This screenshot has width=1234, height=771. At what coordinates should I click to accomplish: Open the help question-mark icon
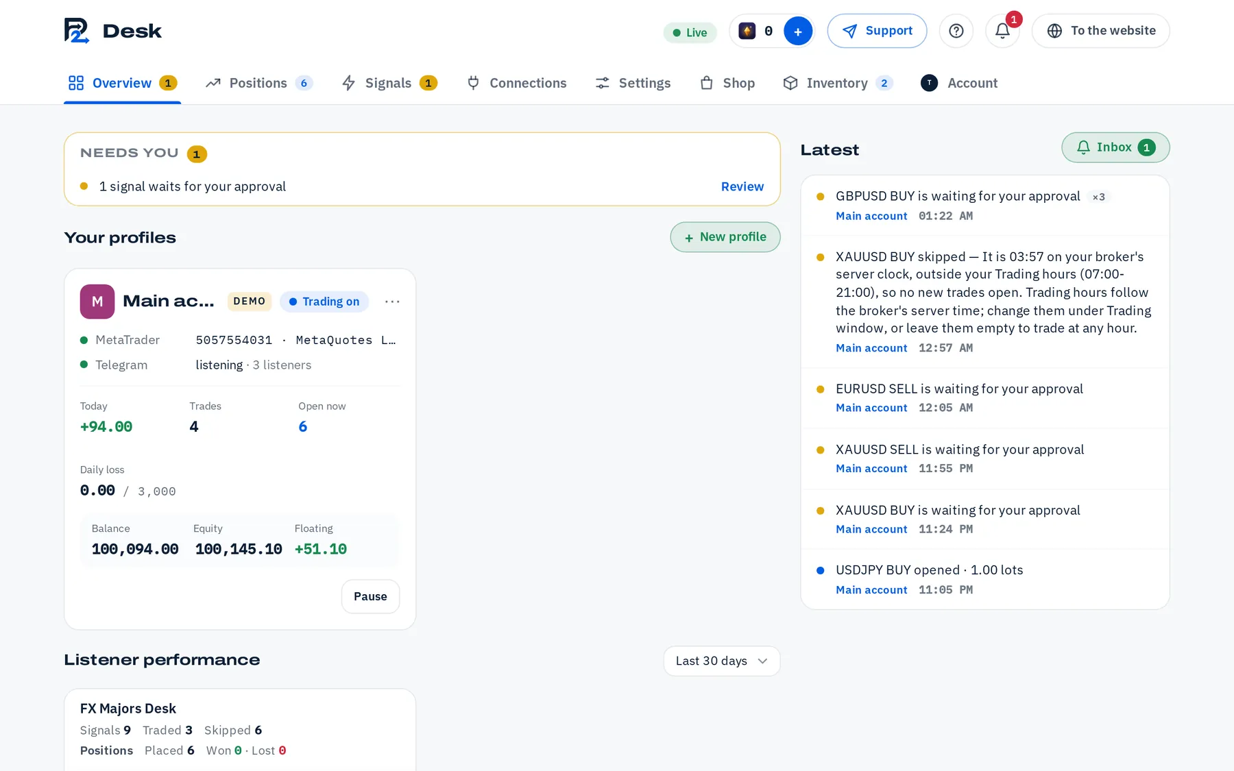pyautogui.click(x=956, y=31)
